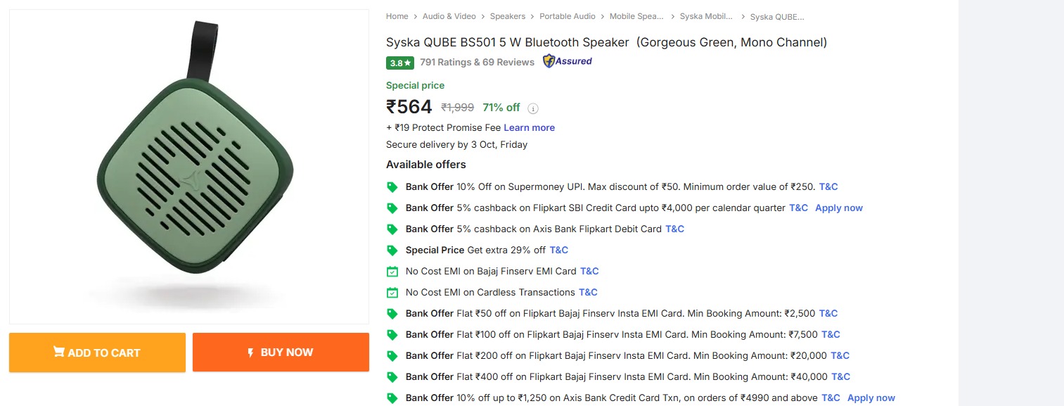Apply now for Axis Bank Credit Card offer
This screenshot has width=1064, height=406.
[x=871, y=398]
